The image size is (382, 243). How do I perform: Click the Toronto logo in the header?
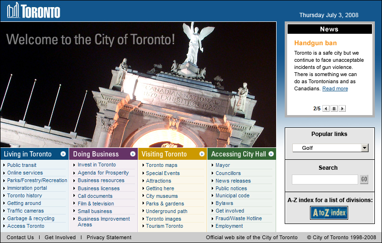tap(33, 10)
